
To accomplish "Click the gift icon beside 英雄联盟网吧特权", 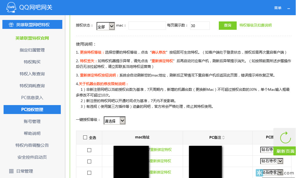I will point(11,25).
